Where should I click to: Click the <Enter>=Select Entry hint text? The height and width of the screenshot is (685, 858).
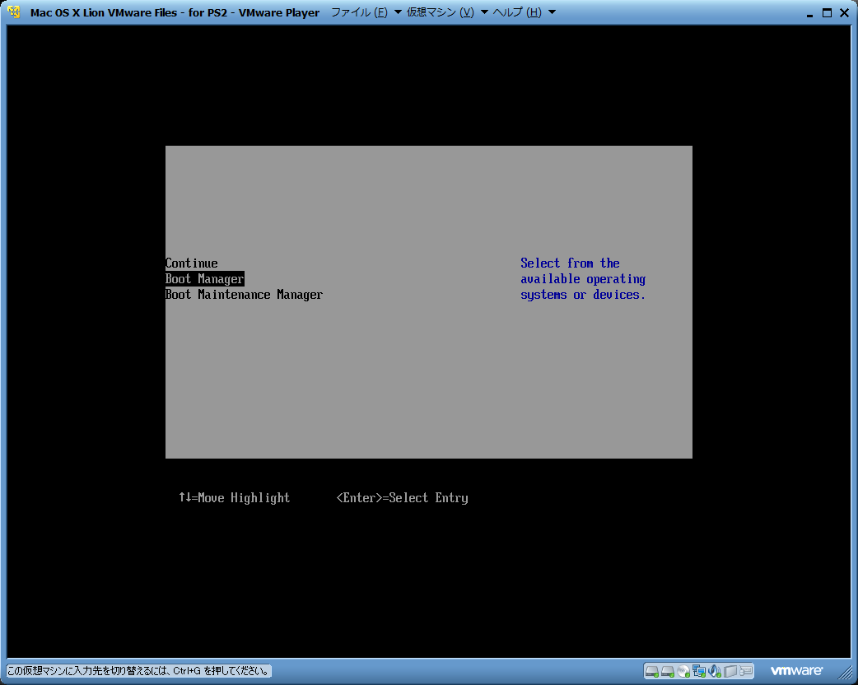point(402,498)
